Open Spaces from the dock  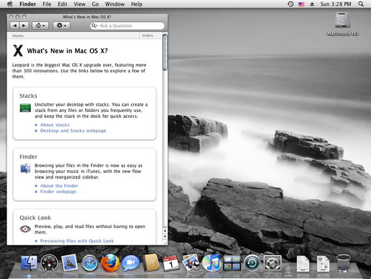point(232,263)
